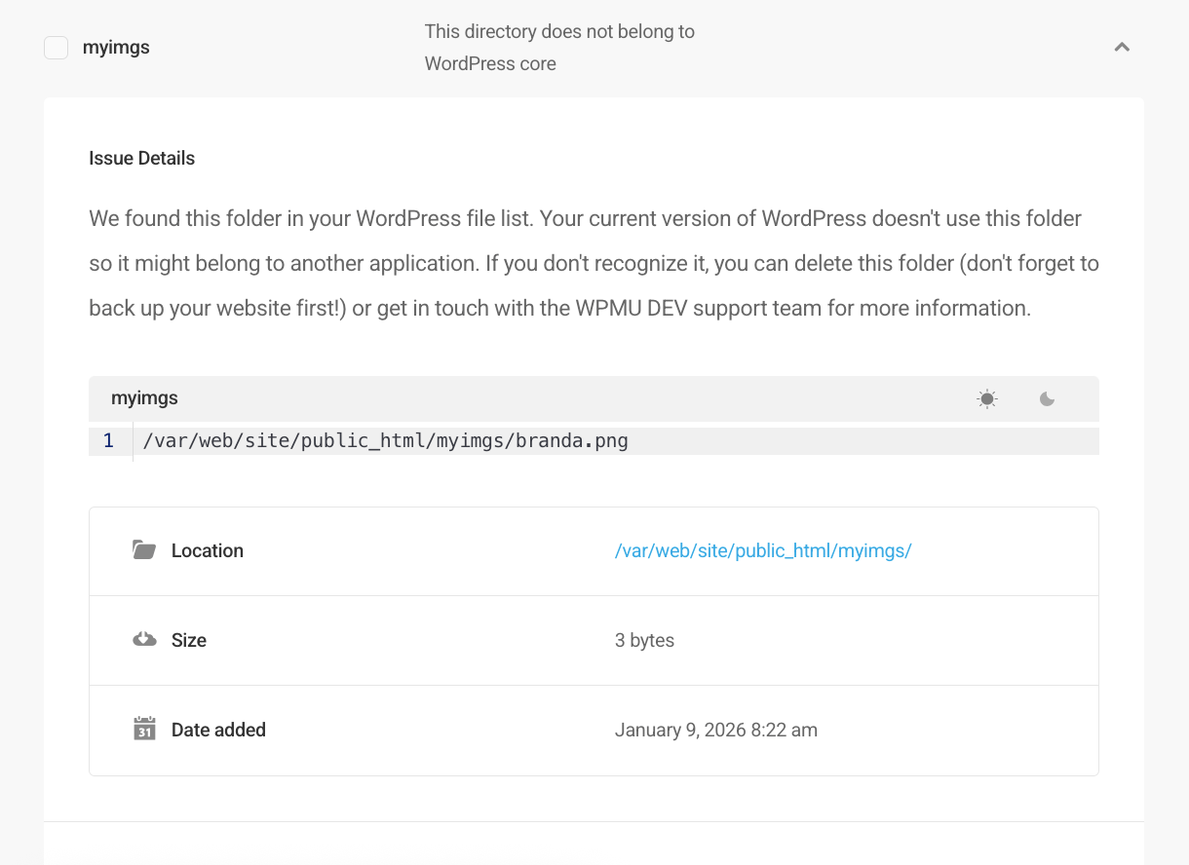The image size is (1189, 865).
Task: Select line number 1 in the gutter
Action: point(108,440)
